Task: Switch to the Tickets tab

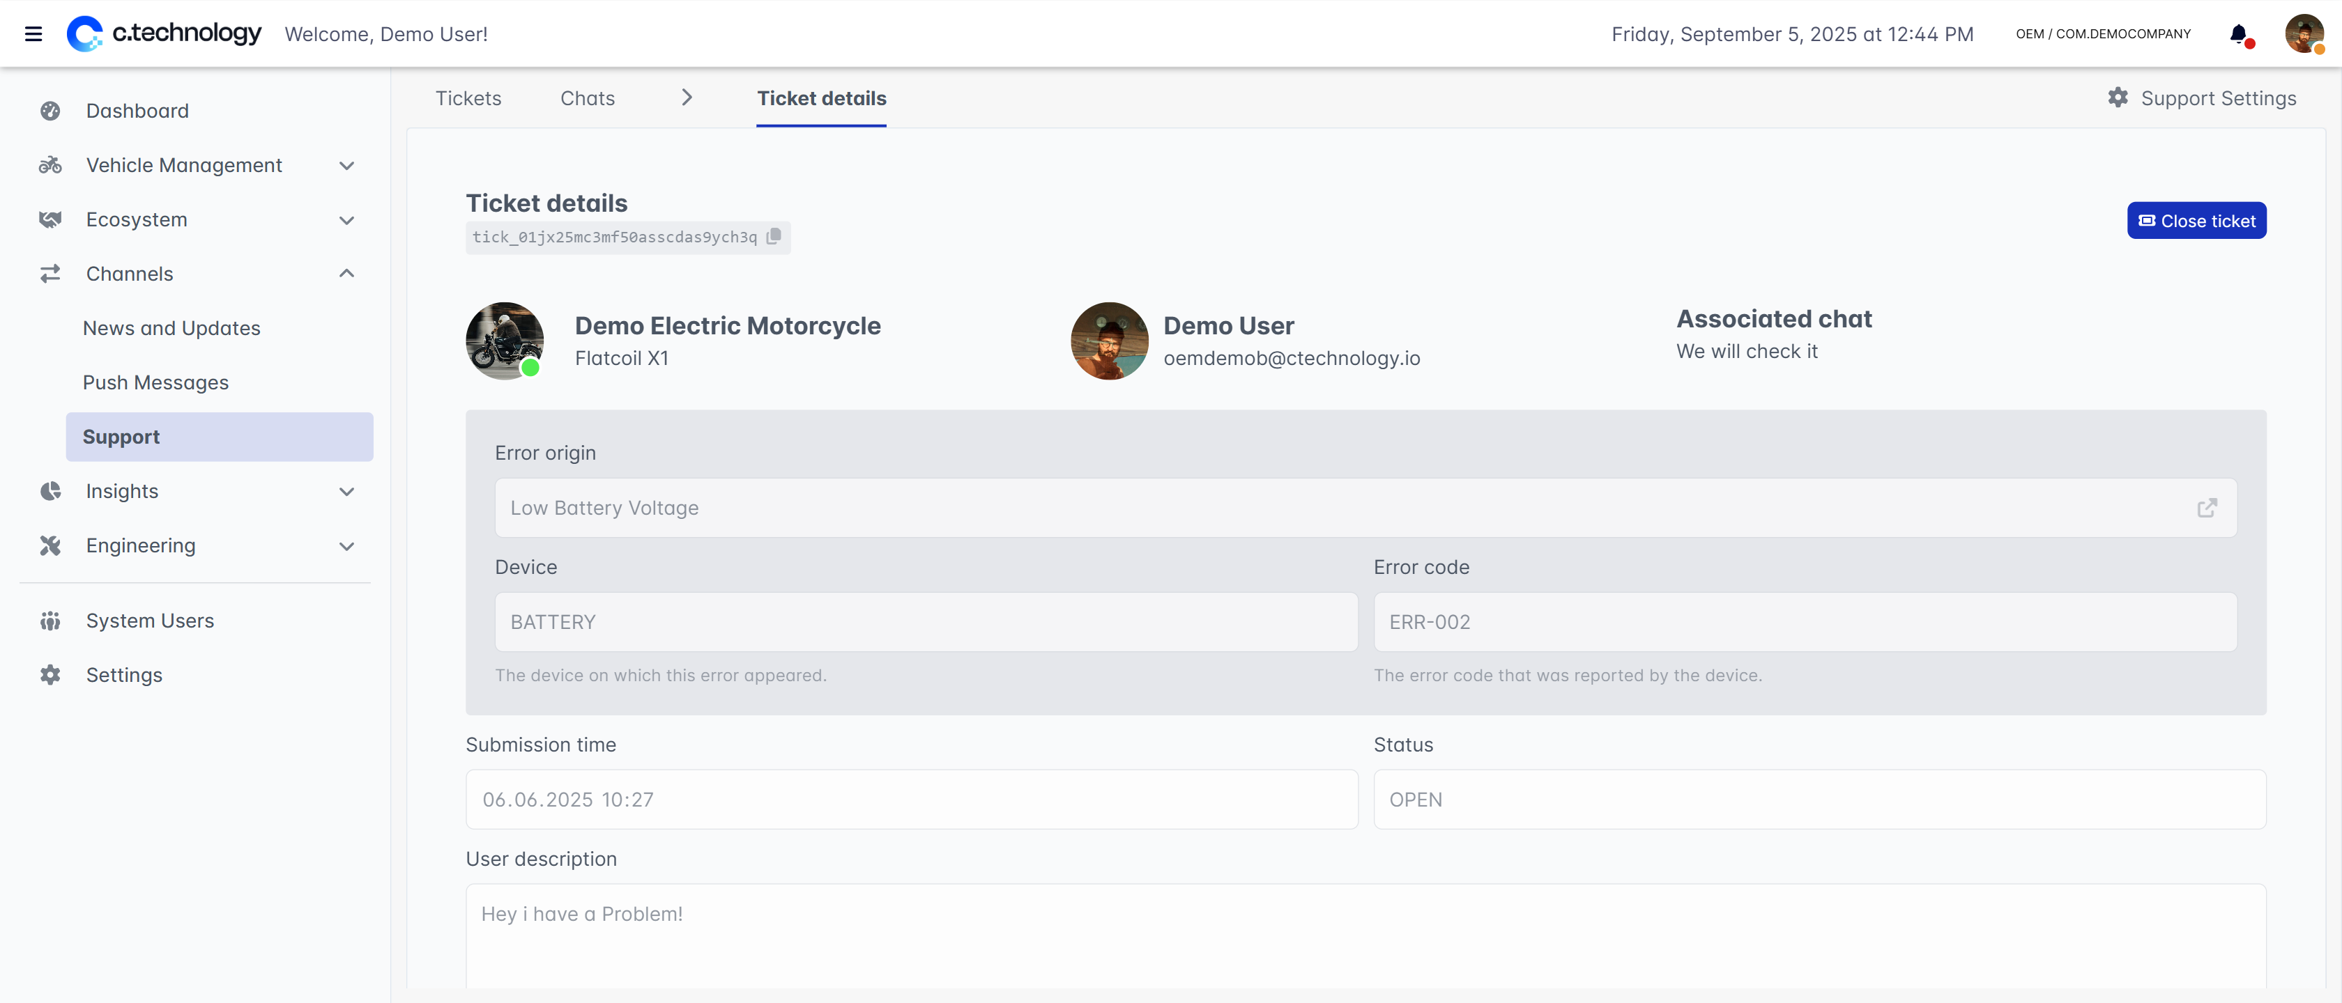Action: pyautogui.click(x=468, y=98)
